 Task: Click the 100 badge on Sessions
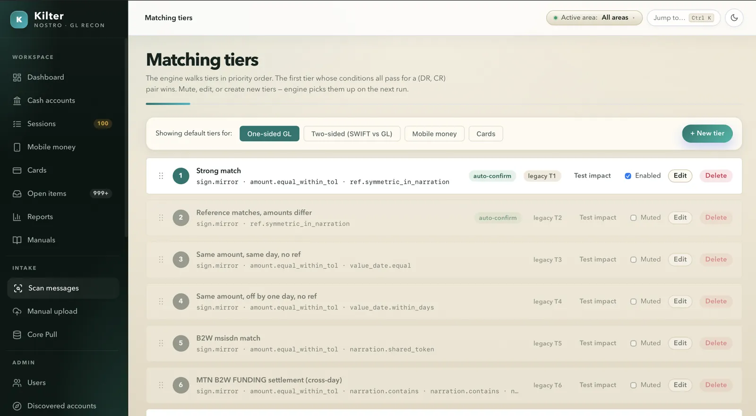click(103, 124)
